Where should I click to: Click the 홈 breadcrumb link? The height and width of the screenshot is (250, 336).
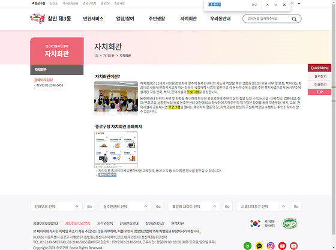(x=97, y=55)
